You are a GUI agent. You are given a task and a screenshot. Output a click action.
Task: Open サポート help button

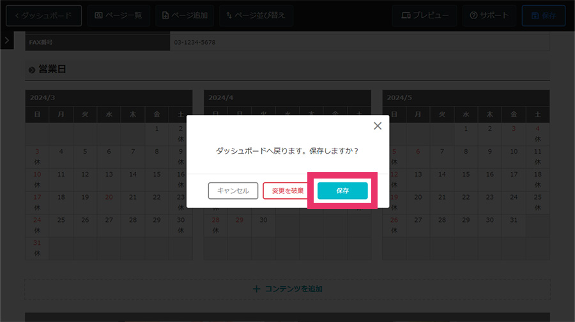click(489, 15)
